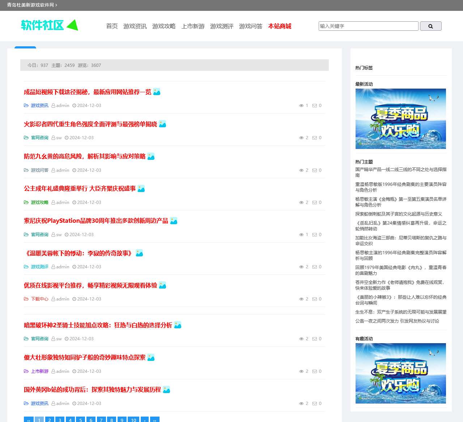463x422 pixels.
Task: Visit 青岛杜美新游戏软件网 top bar link
Action: 30,5
